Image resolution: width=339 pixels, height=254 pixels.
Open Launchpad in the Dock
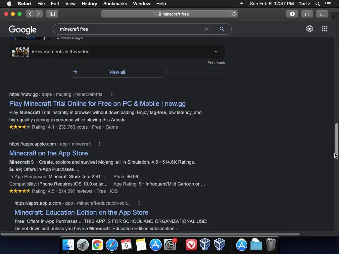[x=82, y=245]
